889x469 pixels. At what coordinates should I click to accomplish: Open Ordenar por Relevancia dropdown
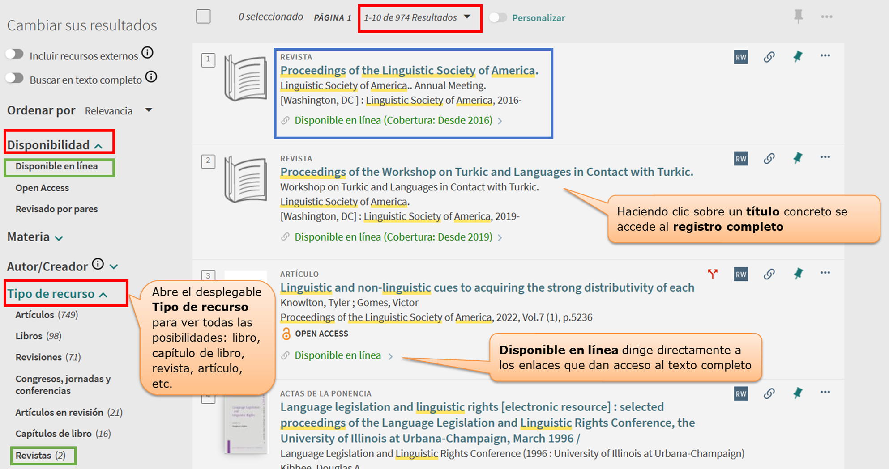119,111
